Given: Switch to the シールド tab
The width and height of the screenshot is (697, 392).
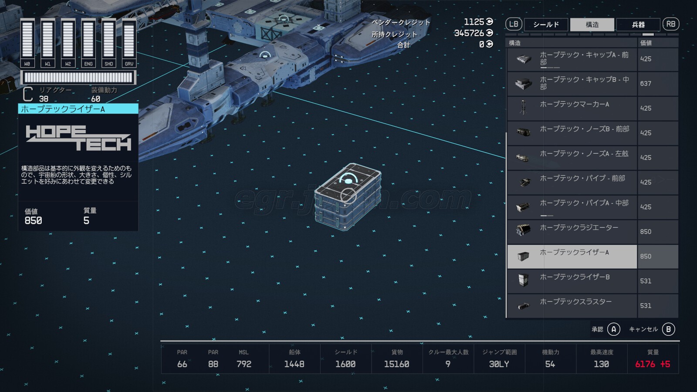Looking at the screenshot, I should pyautogui.click(x=546, y=25).
